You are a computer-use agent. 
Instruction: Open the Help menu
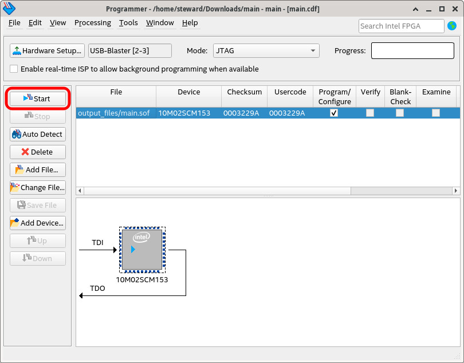(190, 23)
